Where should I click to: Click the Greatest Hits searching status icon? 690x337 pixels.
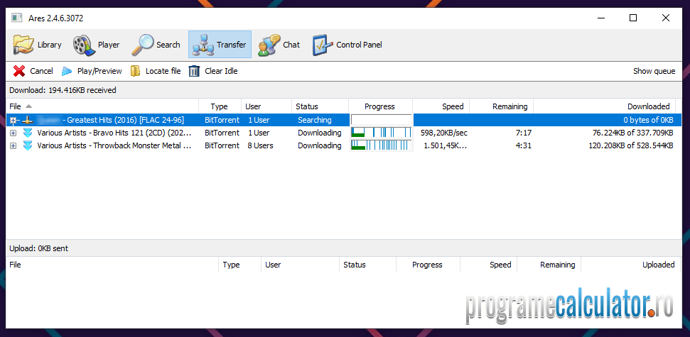click(x=28, y=120)
